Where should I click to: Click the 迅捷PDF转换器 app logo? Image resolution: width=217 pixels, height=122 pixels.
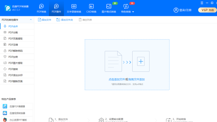pos(8,8)
